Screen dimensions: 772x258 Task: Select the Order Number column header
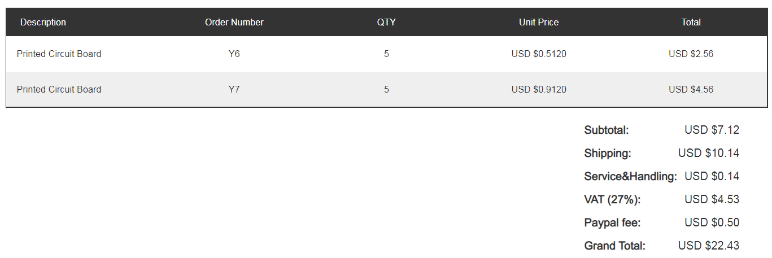tap(234, 22)
